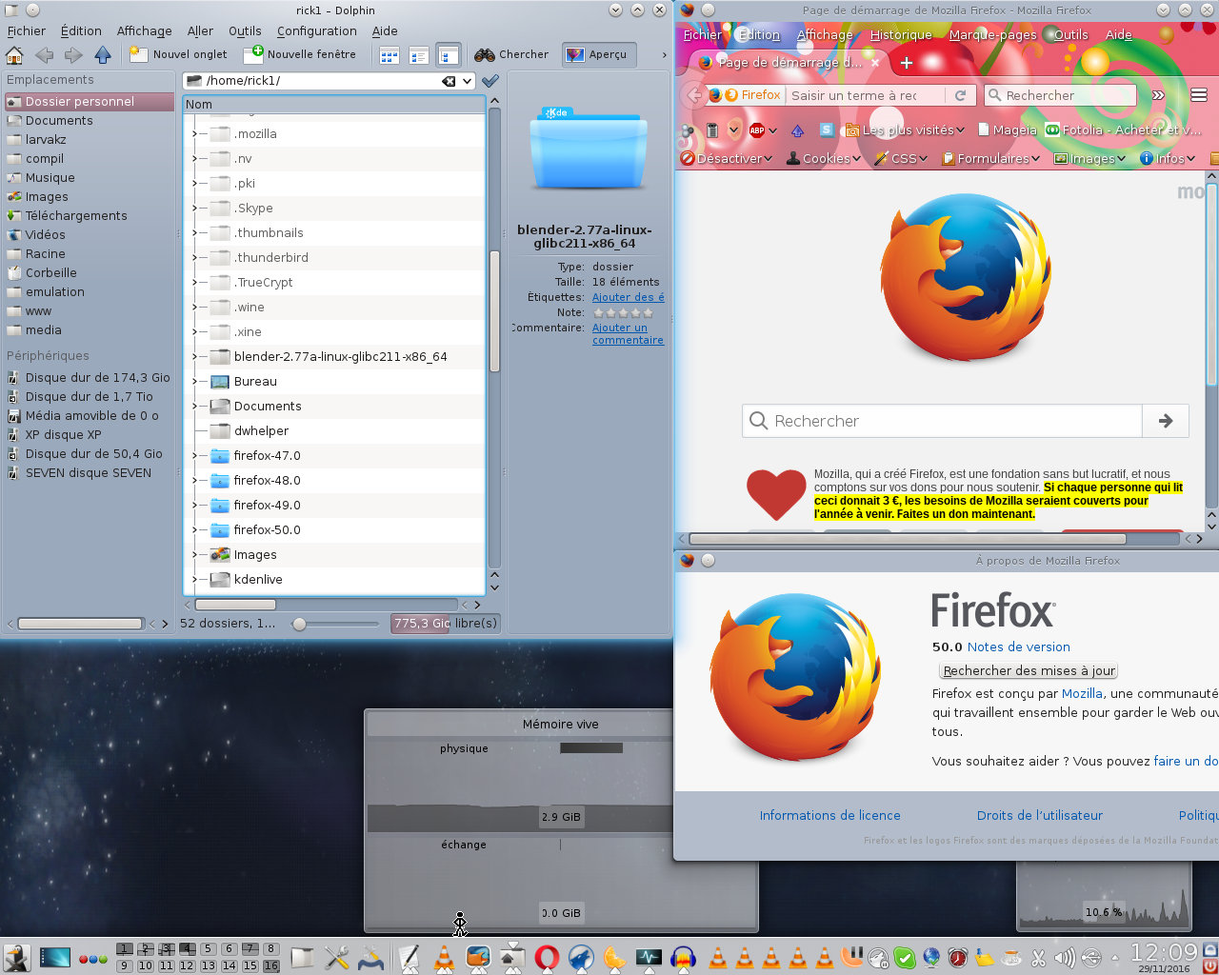Close the Page de démarrage tab
The image size is (1219, 975).
875,63
